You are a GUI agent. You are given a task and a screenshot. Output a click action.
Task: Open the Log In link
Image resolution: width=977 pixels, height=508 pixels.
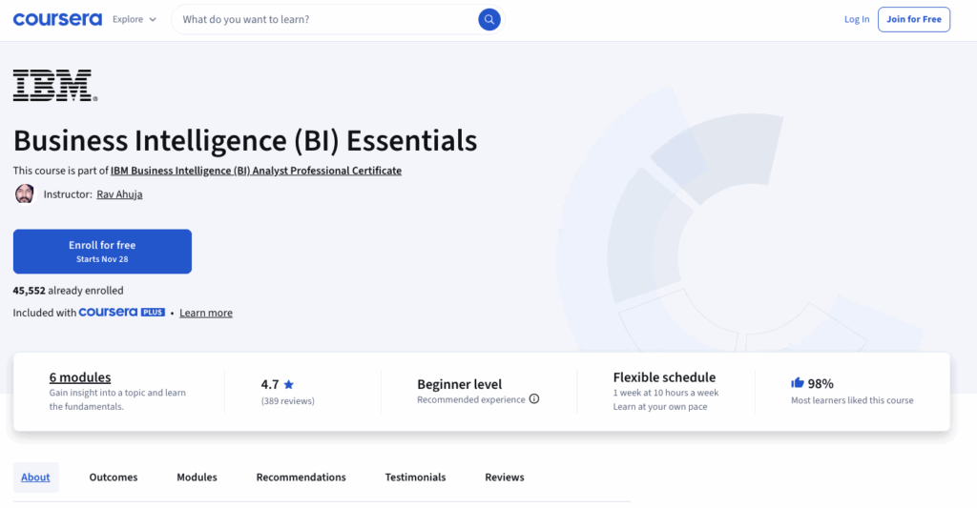[856, 19]
